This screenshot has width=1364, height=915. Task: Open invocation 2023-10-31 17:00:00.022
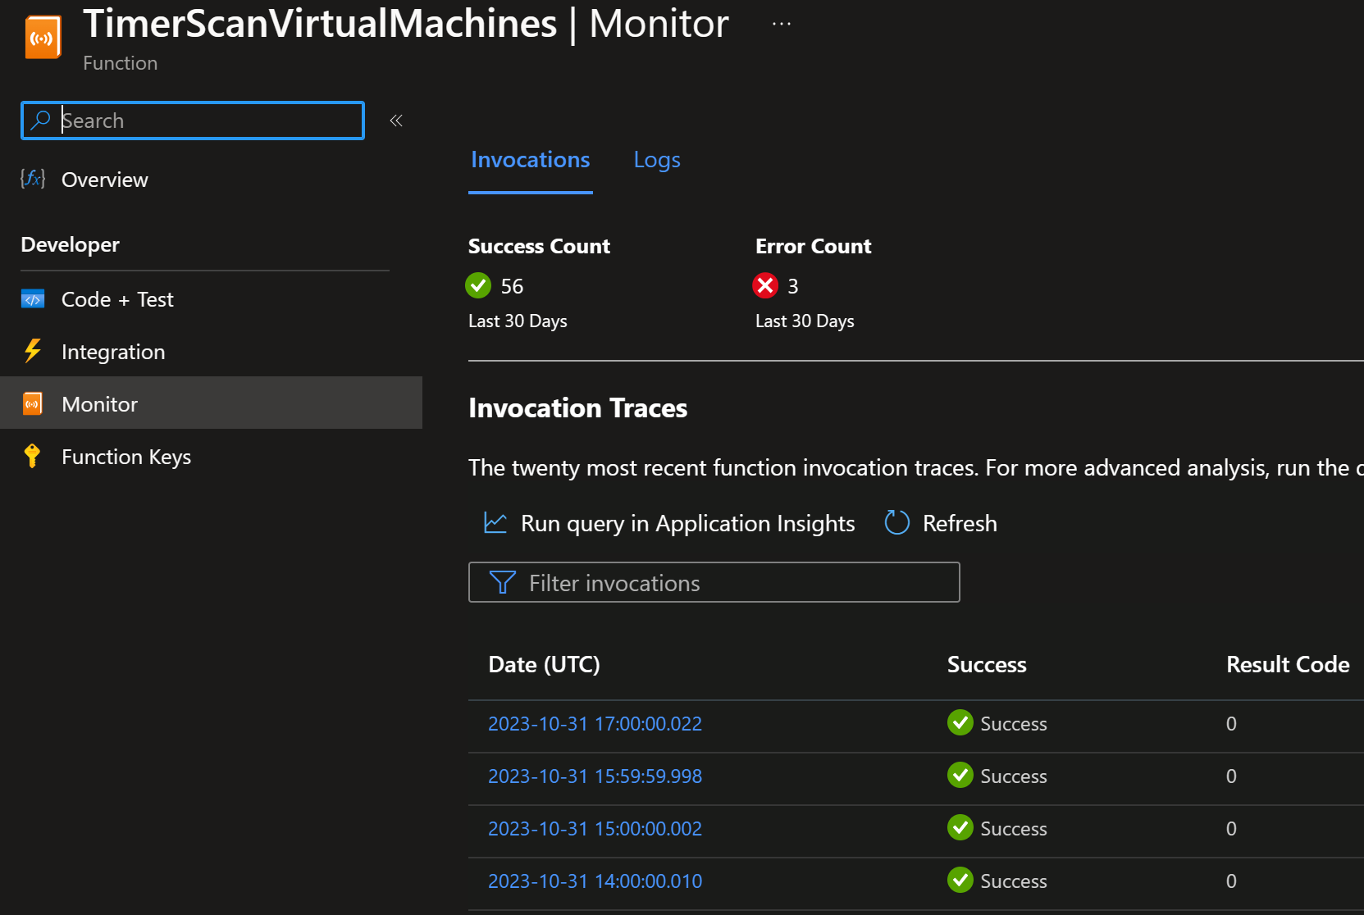coord(595,724)
